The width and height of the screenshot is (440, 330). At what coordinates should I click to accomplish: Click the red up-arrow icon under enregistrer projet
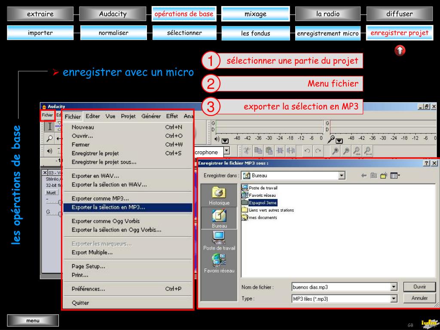(400, 51)
